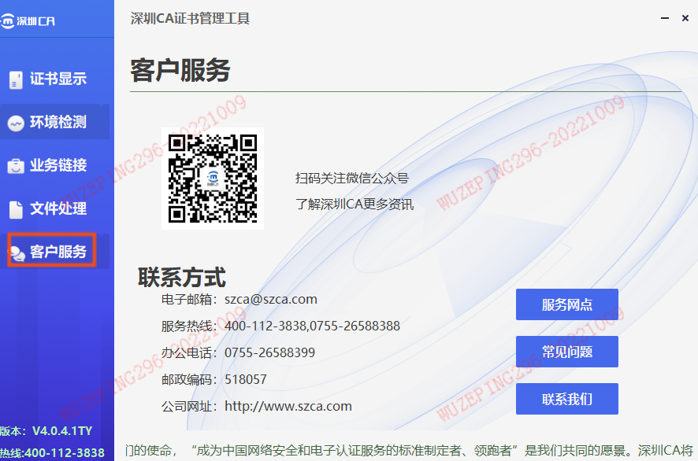Click the 联系我们 button
The image size is (698, 461).
pyautogui.click(x=566, y=399)
